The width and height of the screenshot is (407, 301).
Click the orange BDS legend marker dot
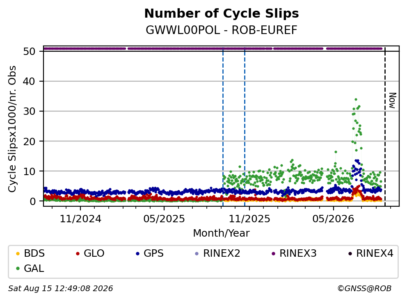coord(18,253)
